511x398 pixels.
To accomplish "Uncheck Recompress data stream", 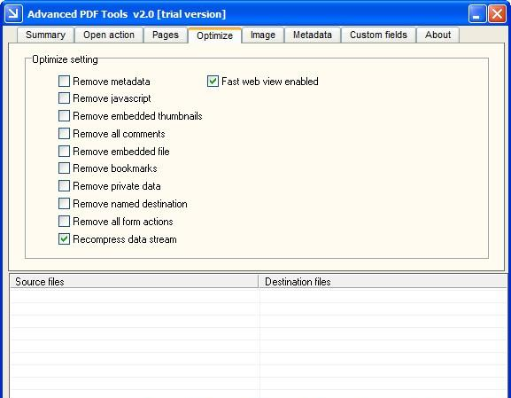I will (64, 239).
